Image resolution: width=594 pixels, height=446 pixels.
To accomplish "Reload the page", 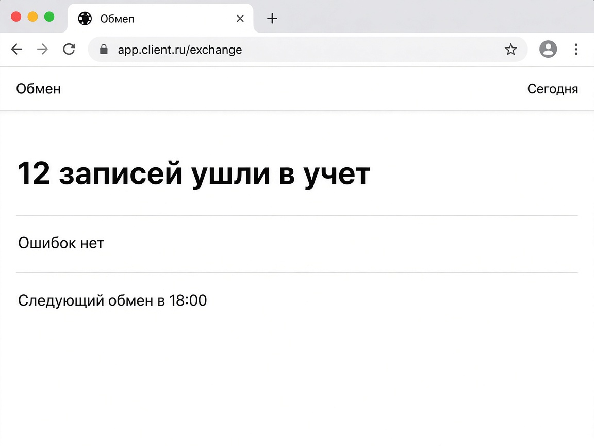I will [69, 50].
